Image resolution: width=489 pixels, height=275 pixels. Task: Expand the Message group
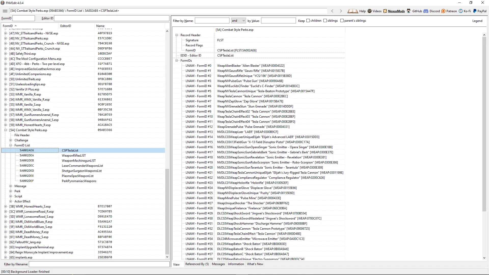11,186
